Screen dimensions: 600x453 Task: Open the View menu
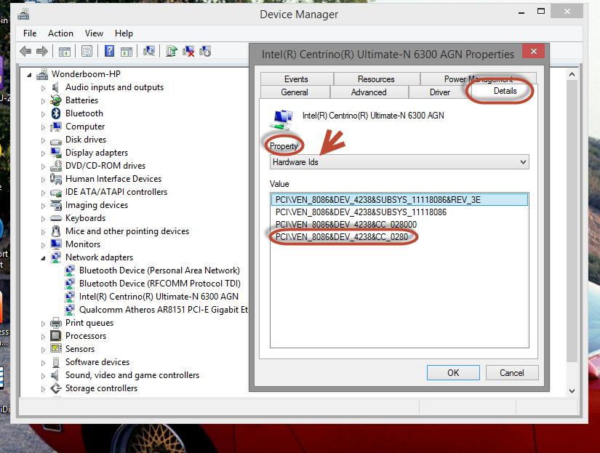click(x=94, y=33)
